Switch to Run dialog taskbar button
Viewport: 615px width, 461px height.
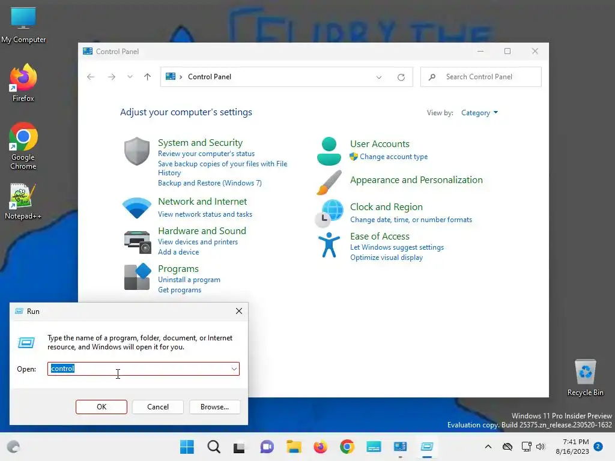tap(427, 447)
